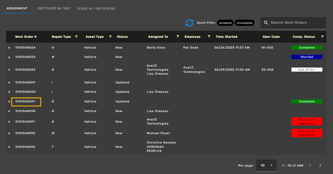Viewport: 333px width, 174px height.
Task: Switch to Edit Clock In / Out tab
Action: 54,8
